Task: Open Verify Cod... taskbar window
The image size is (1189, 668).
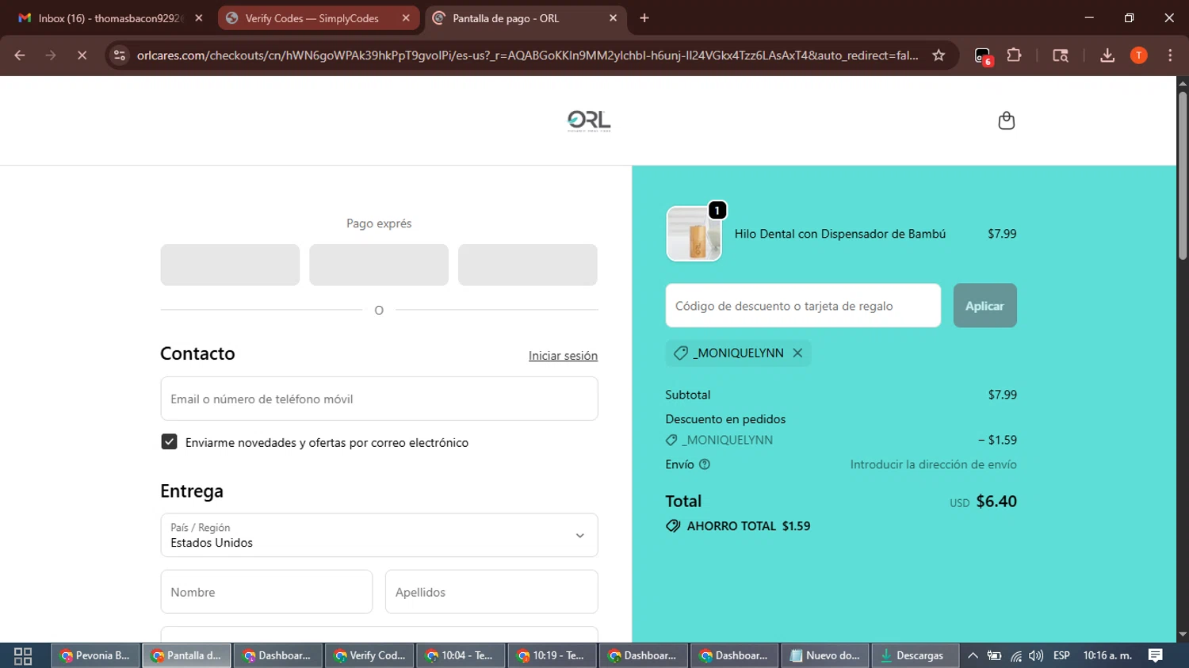Action: click(x=370, y=656)
